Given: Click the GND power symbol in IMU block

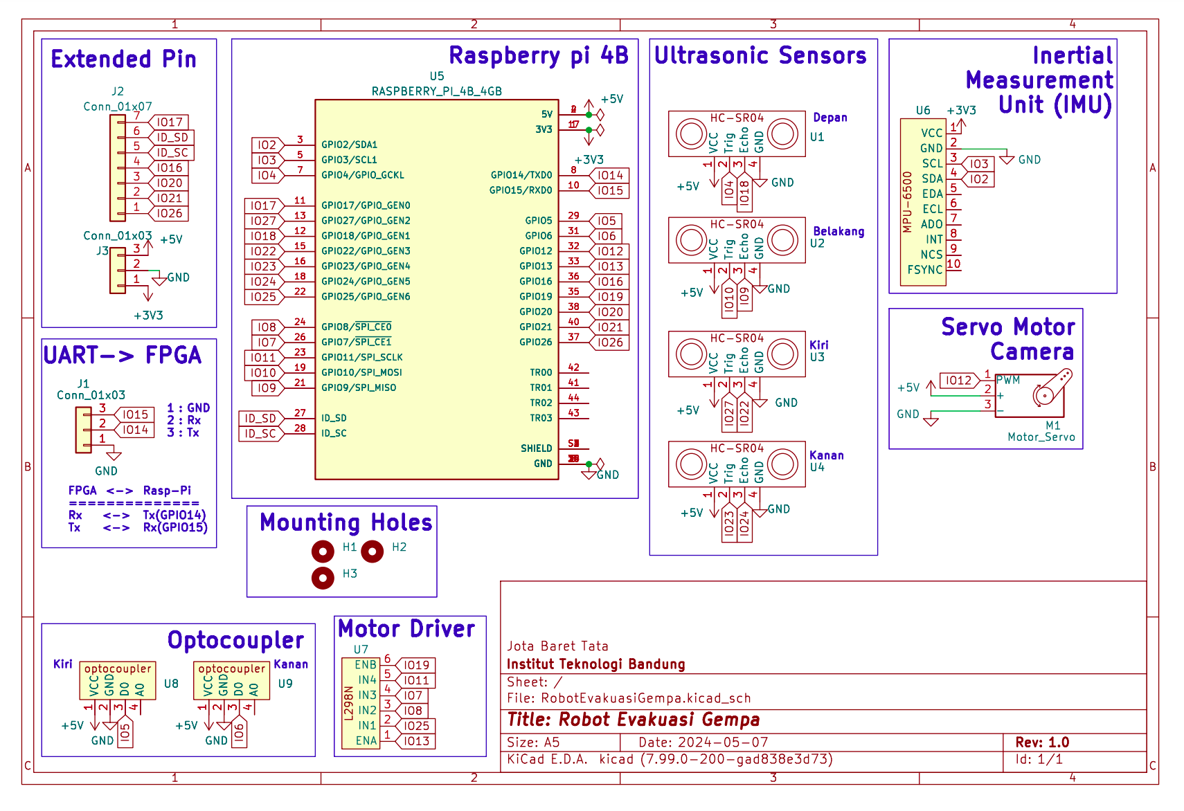Looking at the screenshot, I should click(1007, 159).
